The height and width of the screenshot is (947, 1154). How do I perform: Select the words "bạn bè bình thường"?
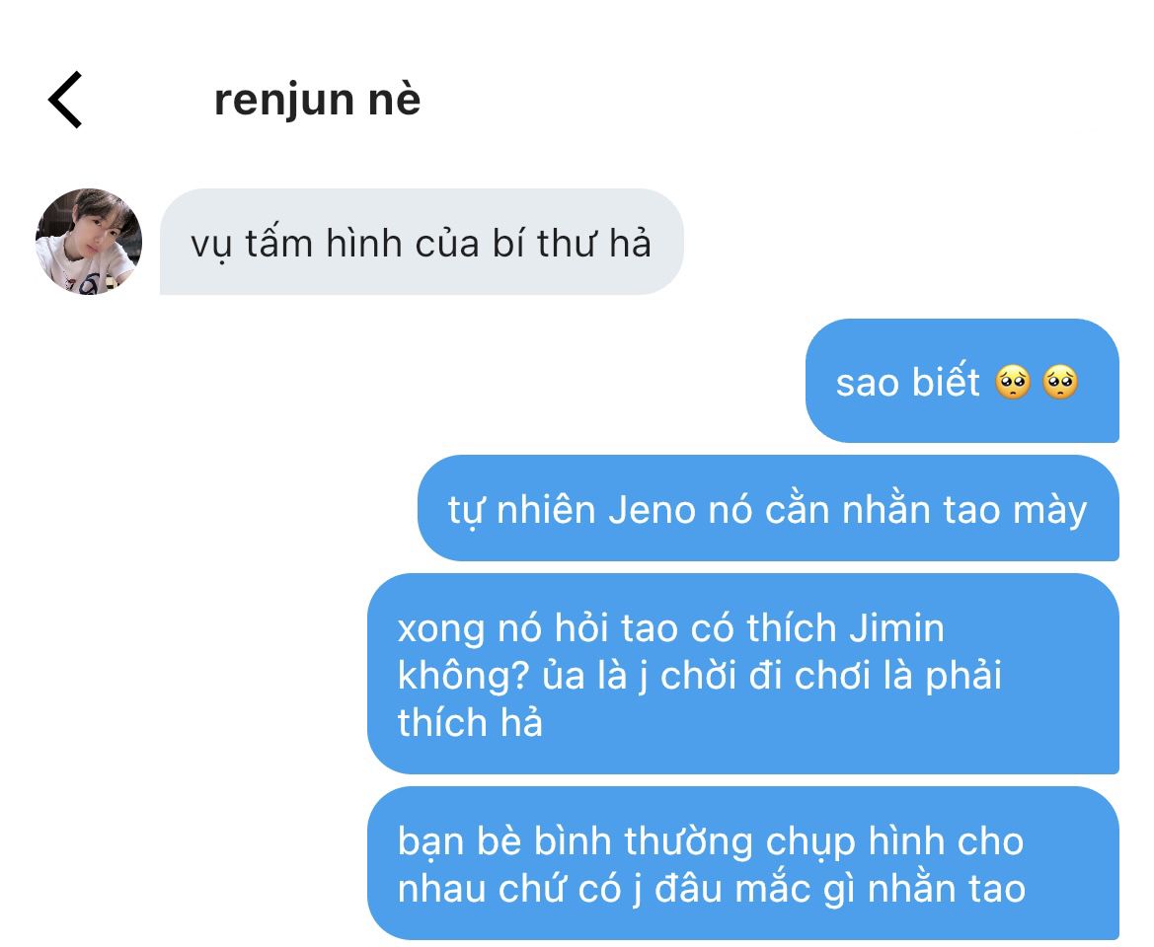[575, 841]
